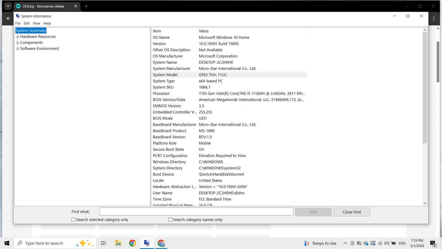Focus the taskbar search box
This screenshot has width=442, height=249.
pyautogui.click(x=55, y=243)
